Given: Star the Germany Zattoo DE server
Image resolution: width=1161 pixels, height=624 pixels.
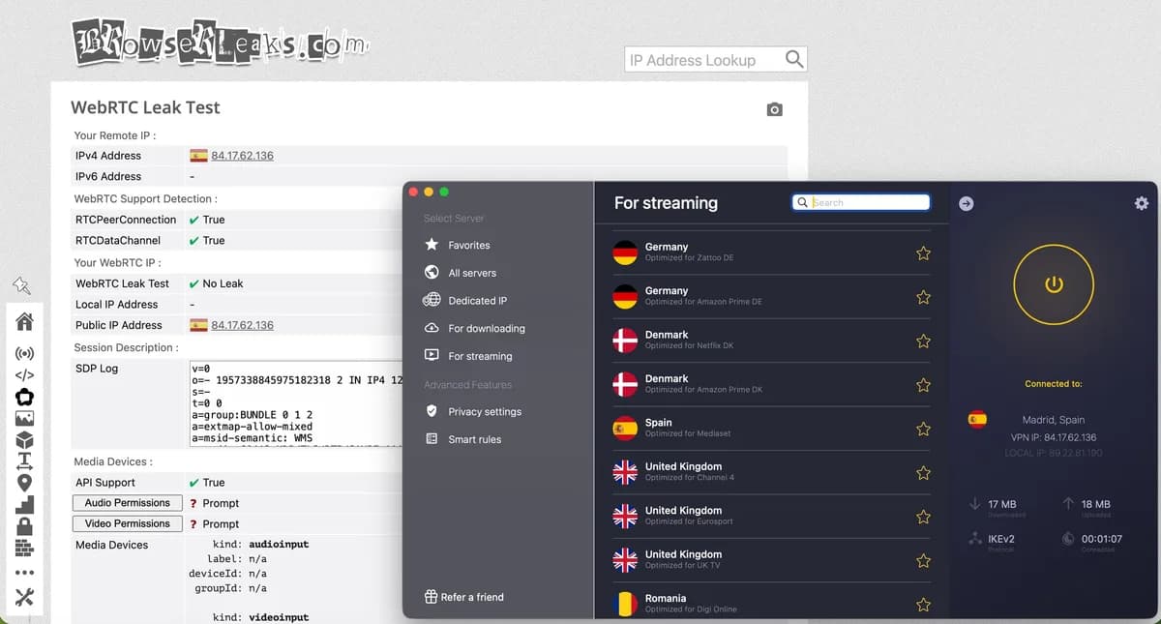Looking at the screenshot, I should pyautogui.click(x=923, y=253).
